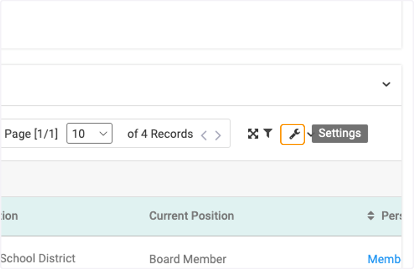The width and height of the screenshot is (414, 269).
Task: Select the School District cell
Action: [38, 258]
